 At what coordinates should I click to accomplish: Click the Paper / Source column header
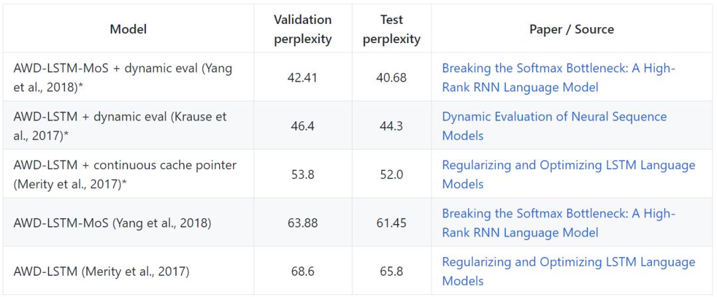tap(571, 29)
